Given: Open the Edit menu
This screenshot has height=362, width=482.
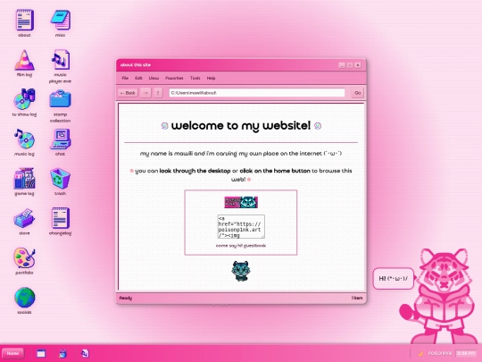Looking at the screenshot, I should (138, 78).
